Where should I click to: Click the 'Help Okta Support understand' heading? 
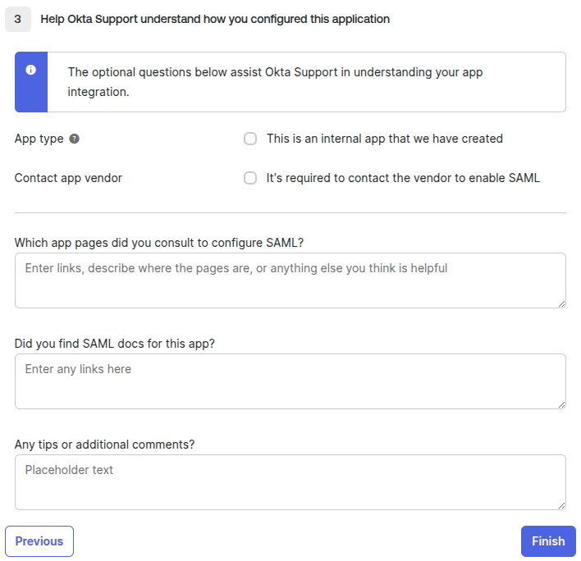[215, 19]
